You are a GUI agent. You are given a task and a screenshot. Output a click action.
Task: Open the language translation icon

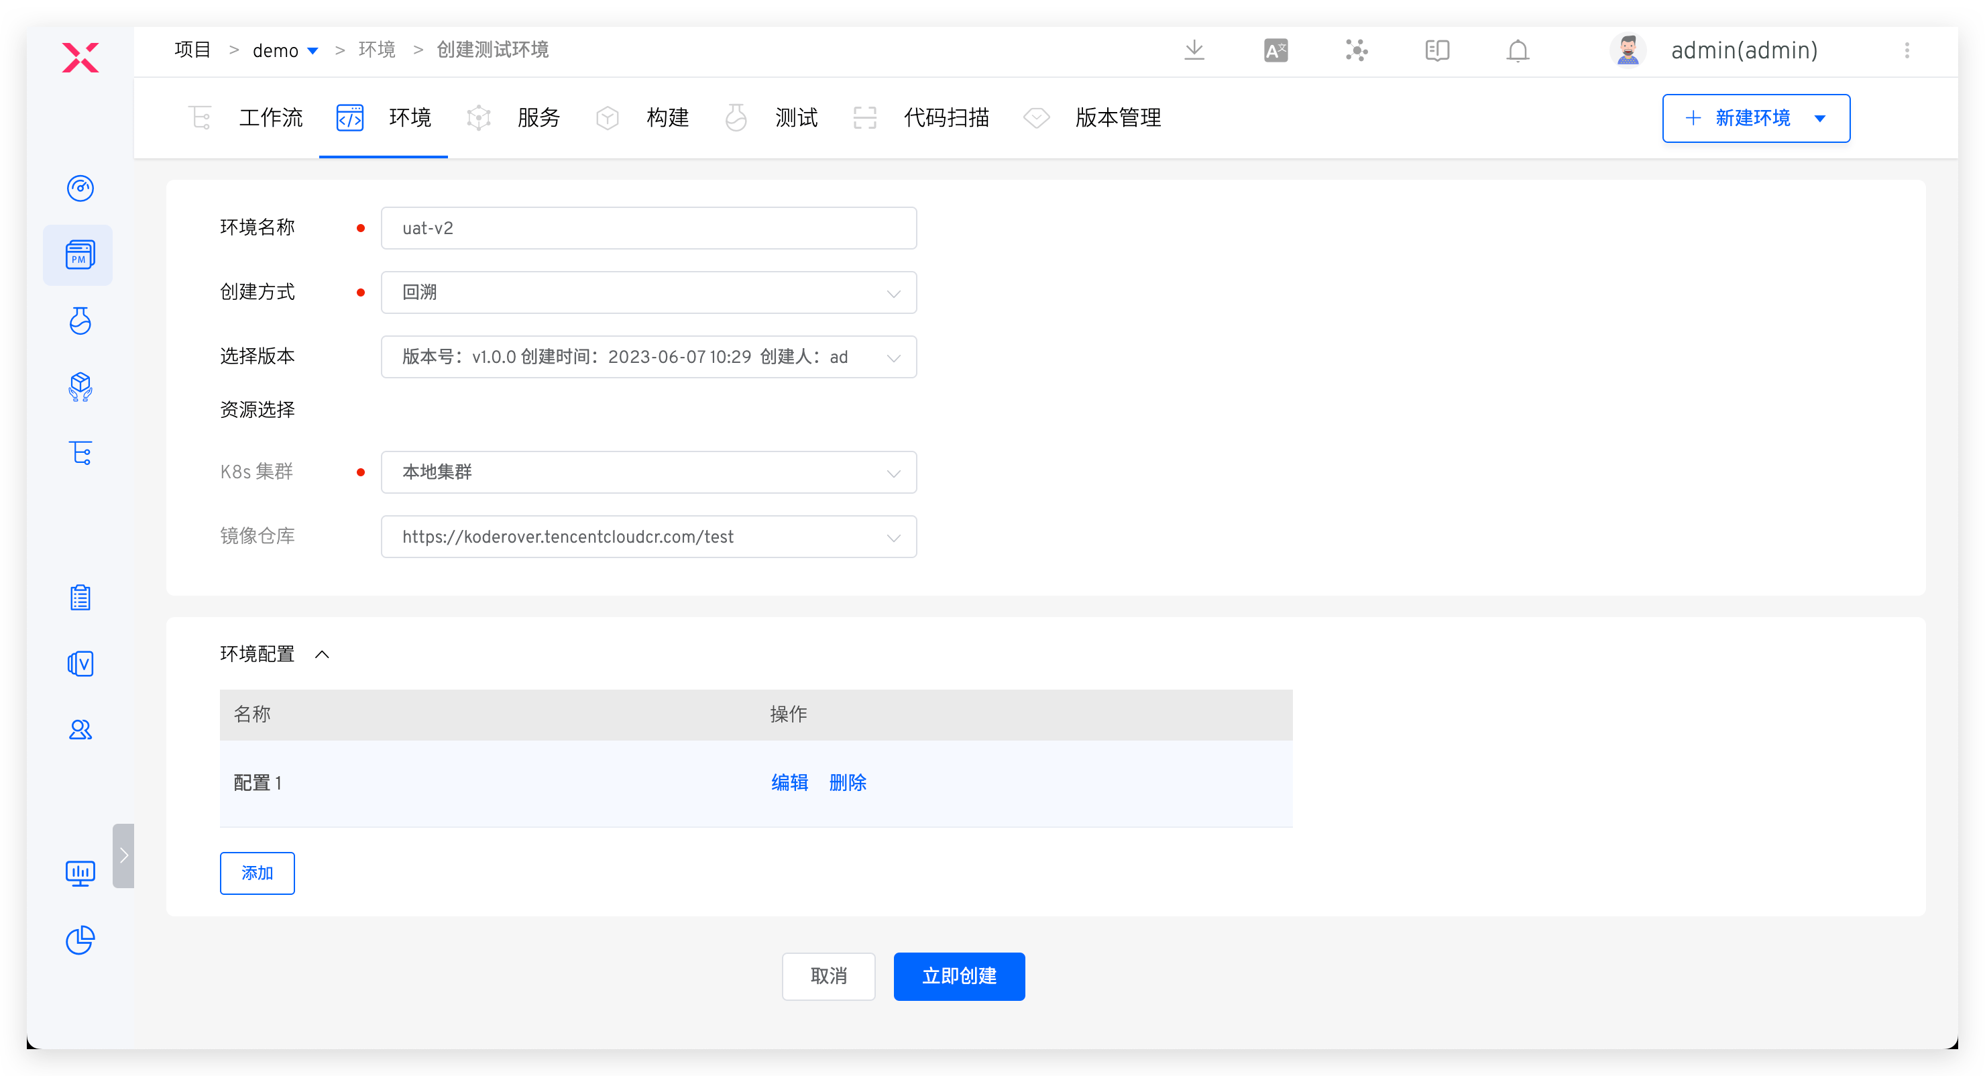tap(1275, 50)
